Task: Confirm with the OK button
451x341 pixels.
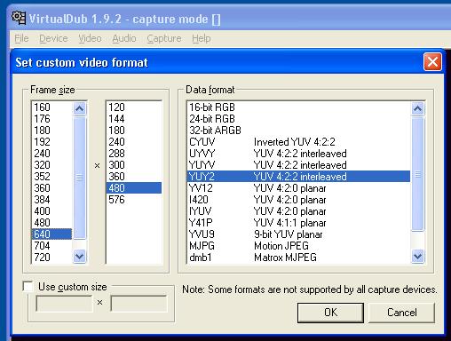Action: point(330,313)
